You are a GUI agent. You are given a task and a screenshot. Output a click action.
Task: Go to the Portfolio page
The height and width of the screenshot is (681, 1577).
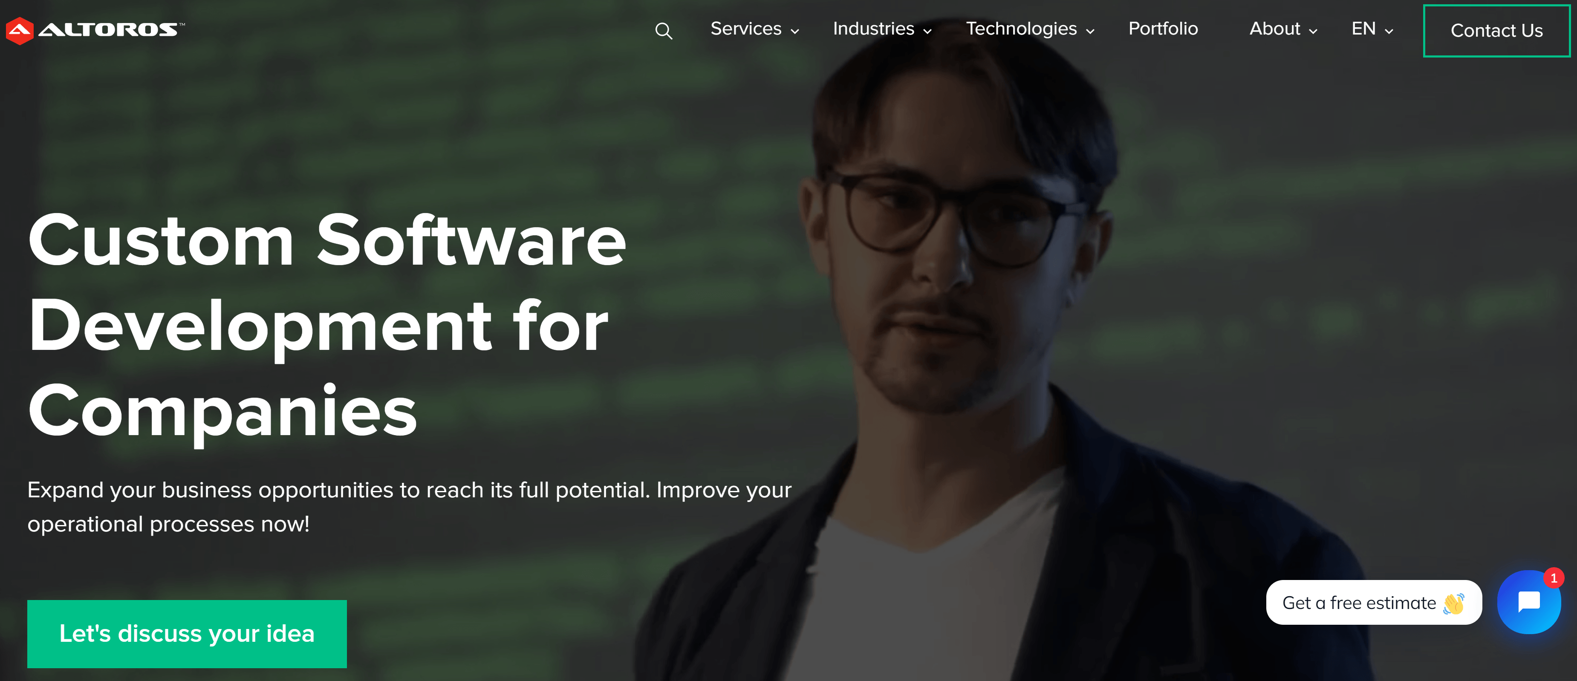coord(1163,29)
